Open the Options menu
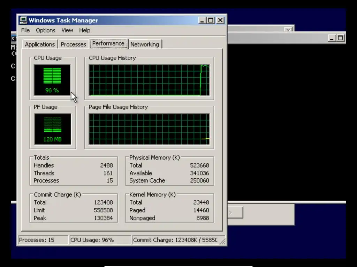The width and height of the screenshot is (357, 267). point(46,30)
